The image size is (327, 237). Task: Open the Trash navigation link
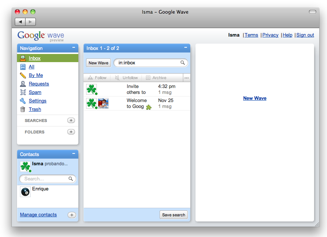pyautogui.click(x=35, y=109)
